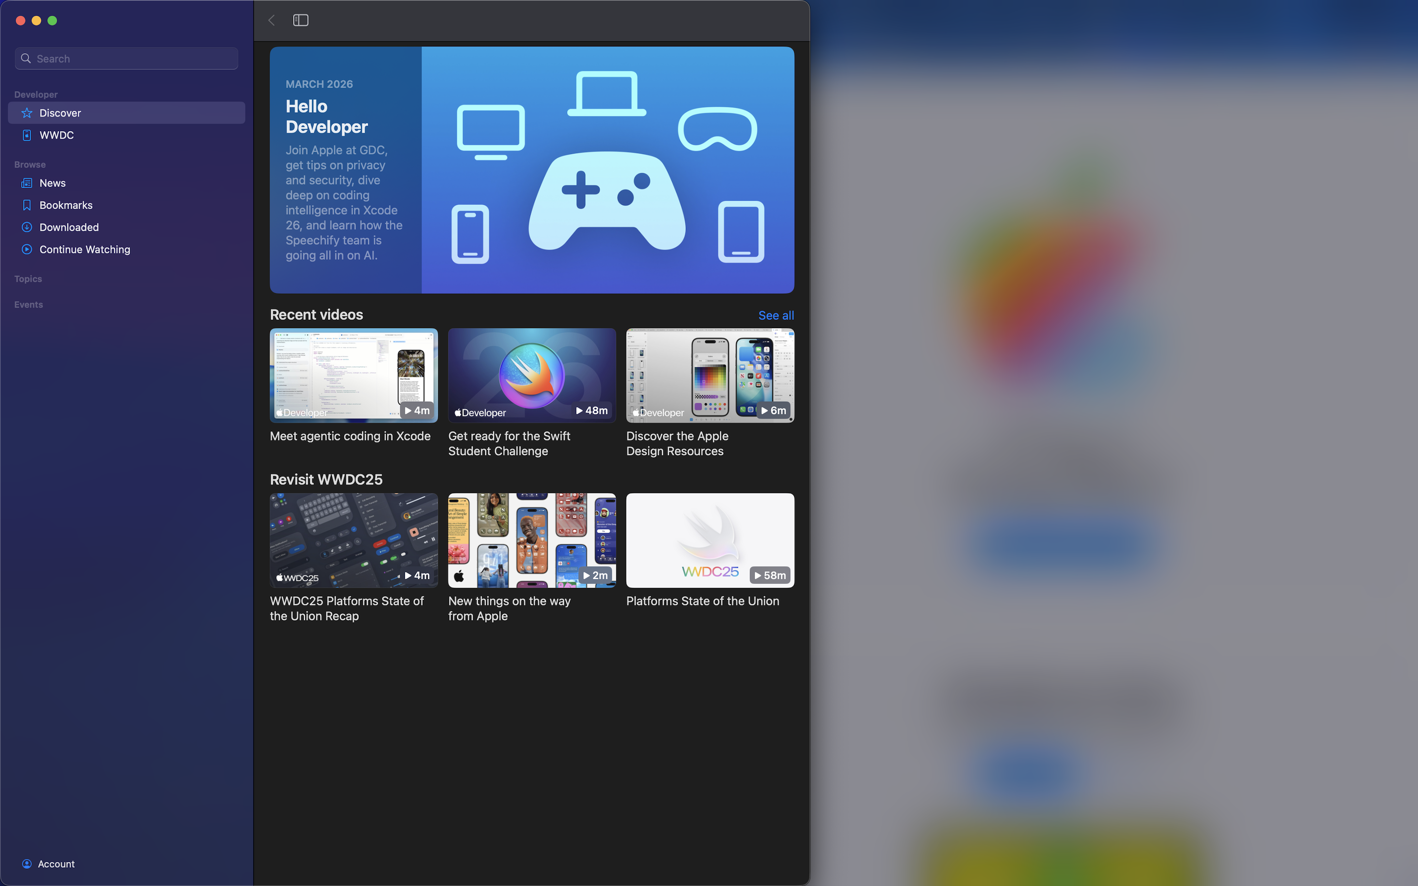Click the Hello Developer banner
Image resolution: width=1418 pixels, height=886 pixels.
[x=531, y=169]
